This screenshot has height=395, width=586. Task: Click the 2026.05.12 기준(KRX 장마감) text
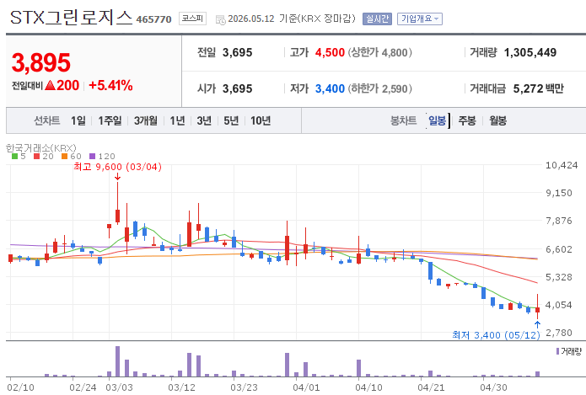[x=292, y=19]
